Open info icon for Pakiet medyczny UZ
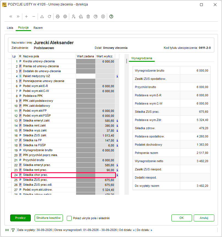Screen dimensions: 222x237 tap(117, 76)
